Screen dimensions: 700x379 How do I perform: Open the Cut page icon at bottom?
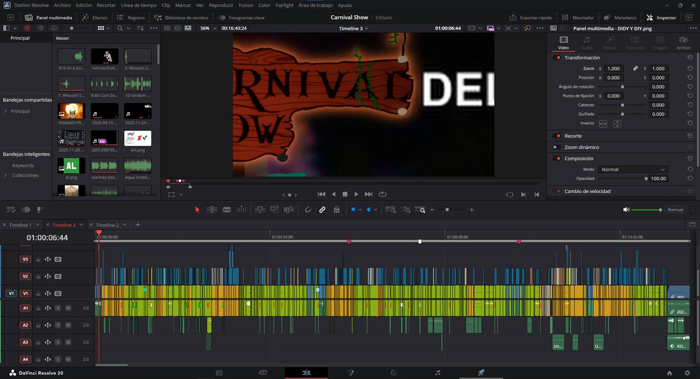262,373
